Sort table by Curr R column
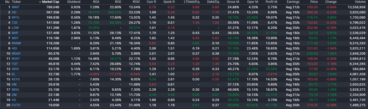368x109 pixels. (151, 2)
